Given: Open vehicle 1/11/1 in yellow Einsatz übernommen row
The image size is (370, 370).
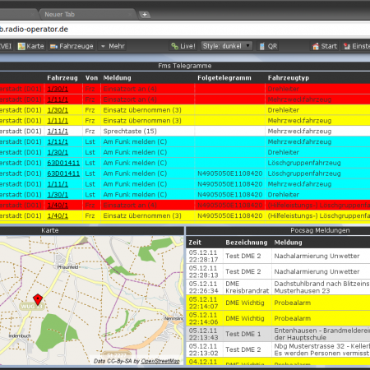Looking at the screenshot, I should 58,121.
